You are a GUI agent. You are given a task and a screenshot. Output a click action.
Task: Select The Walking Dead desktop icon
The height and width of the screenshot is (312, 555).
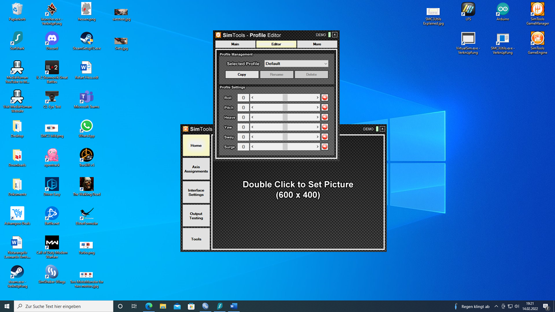pyautogui.click(x=87, y=187)
